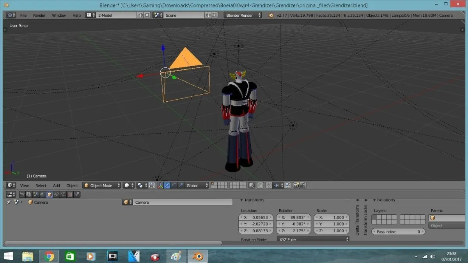
Task: Click the Location Y value -2.82728
Action: click(255, 224)
